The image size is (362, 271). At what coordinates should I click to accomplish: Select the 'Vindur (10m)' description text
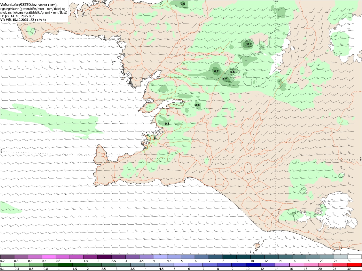47,5
